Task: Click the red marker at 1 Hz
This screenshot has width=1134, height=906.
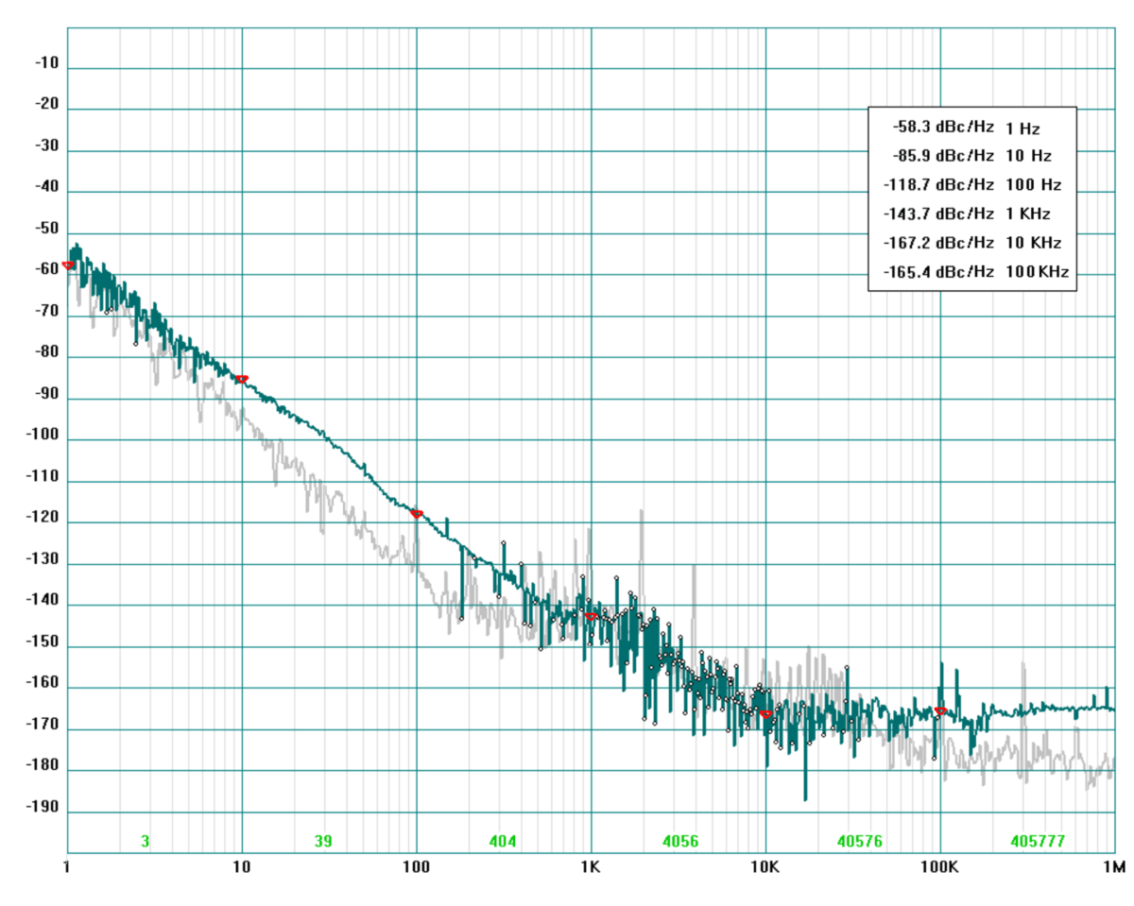Action: [x=68, y=265]
